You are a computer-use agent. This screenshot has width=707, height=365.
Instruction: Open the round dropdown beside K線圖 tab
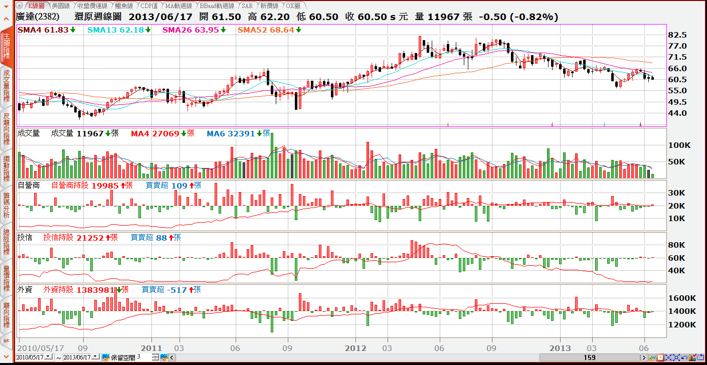point(19,5)
